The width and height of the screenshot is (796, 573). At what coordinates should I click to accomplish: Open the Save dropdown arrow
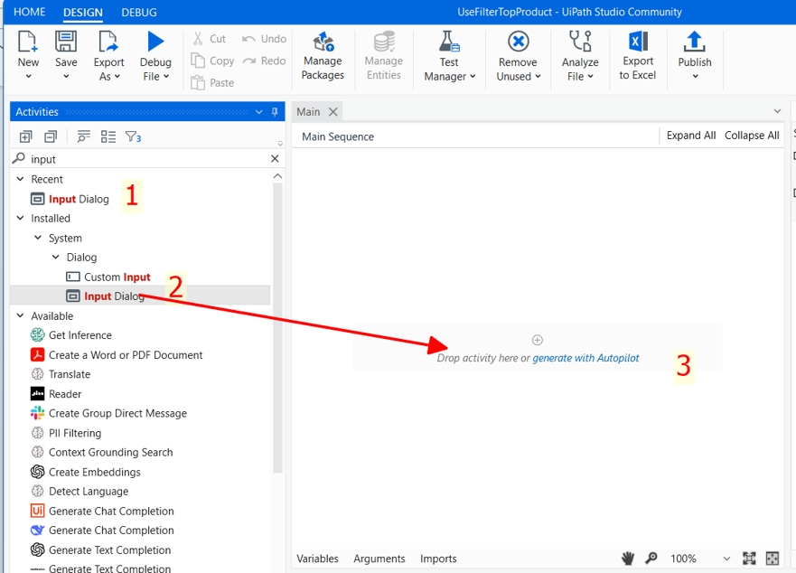click(66, 76)
